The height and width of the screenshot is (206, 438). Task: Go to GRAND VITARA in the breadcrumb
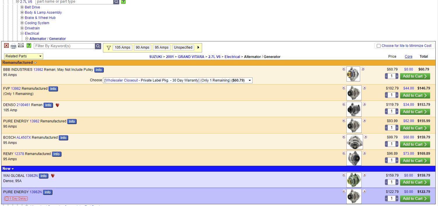pos(191,57)
